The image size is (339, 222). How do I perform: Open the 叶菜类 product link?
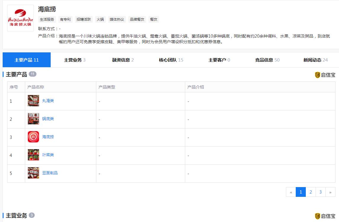click(x=48, y=155)
